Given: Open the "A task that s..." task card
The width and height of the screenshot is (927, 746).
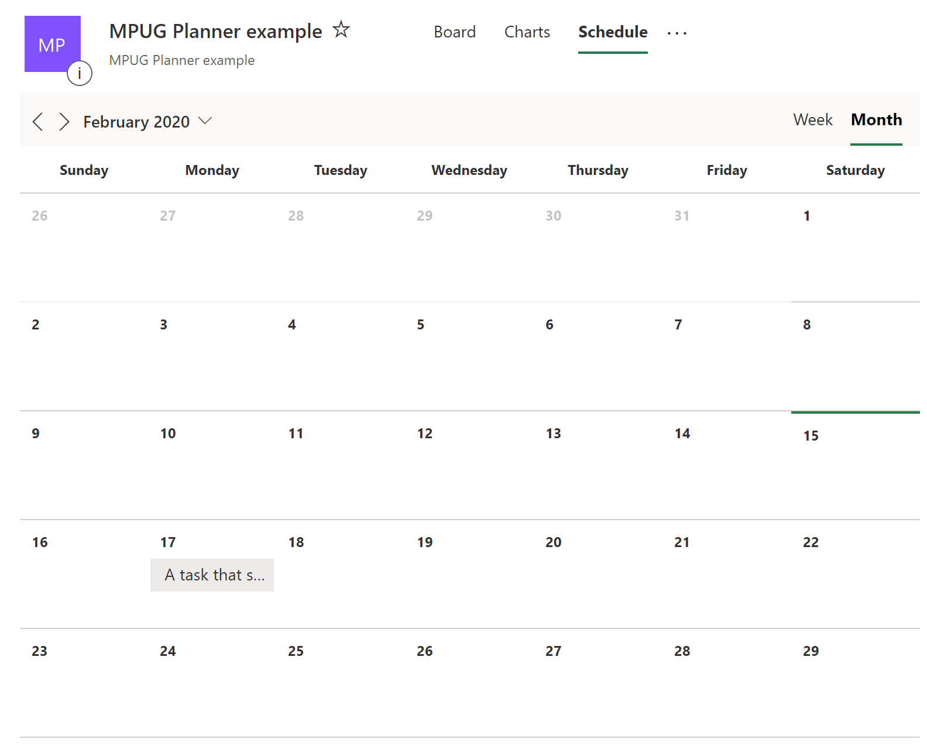Looking at the screenshot, I should (212, 575).
